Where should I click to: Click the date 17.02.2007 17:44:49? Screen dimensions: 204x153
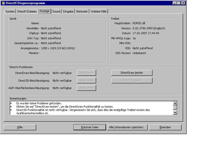[146, 33]
